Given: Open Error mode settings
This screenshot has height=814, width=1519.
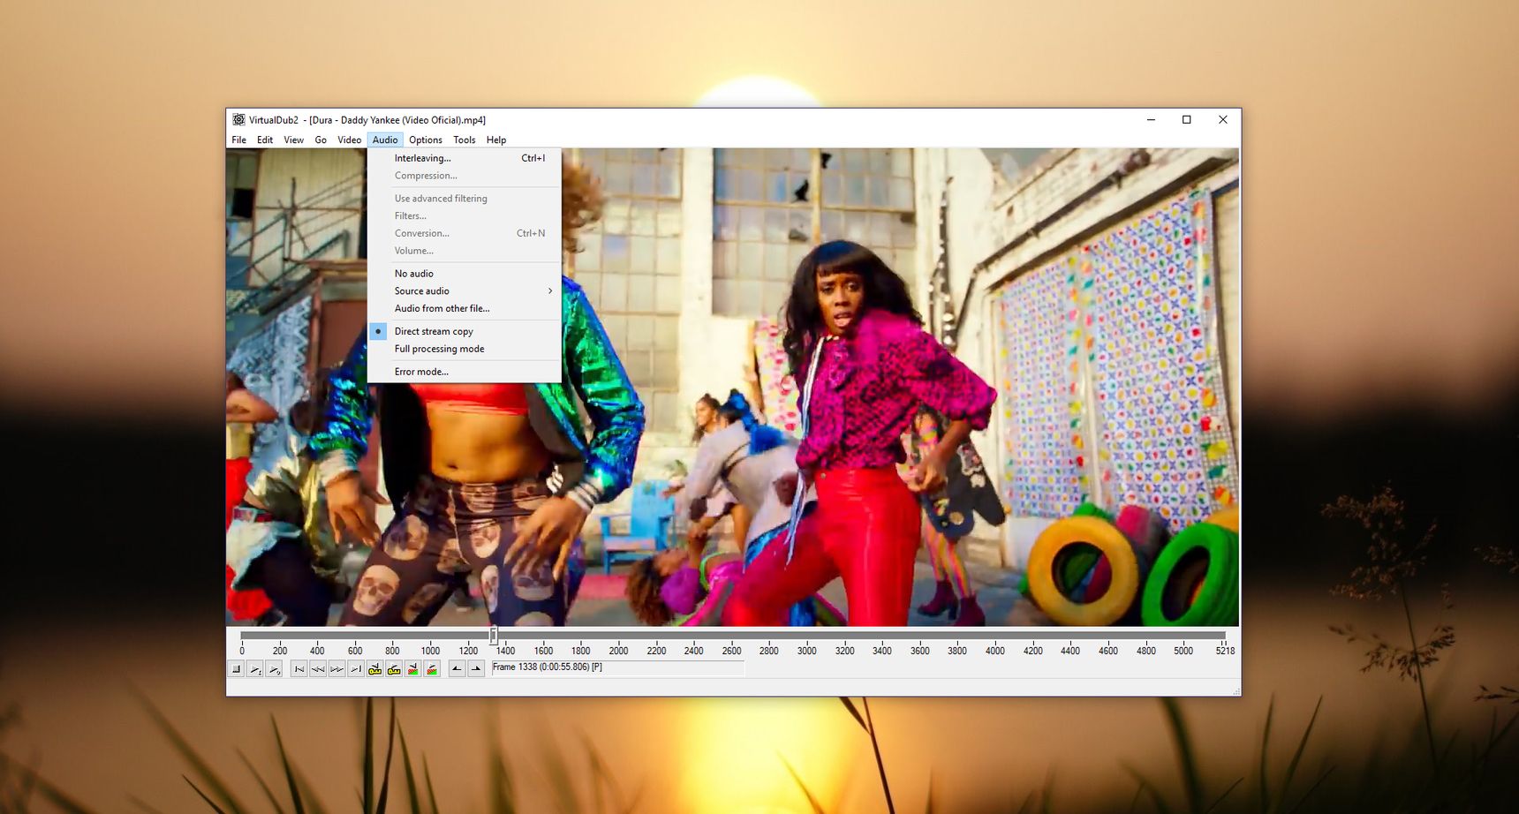Looking at the screenshot, I should [x=465, y=372].
